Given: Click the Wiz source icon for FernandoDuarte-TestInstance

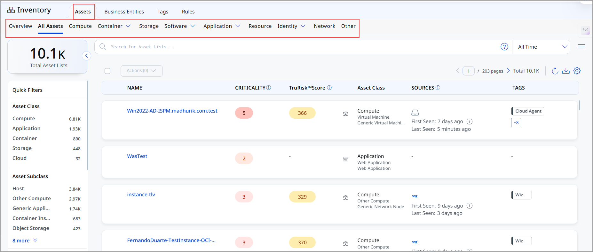Looking at the screenshot, I should pyautogui.click(x=415, y=242).
